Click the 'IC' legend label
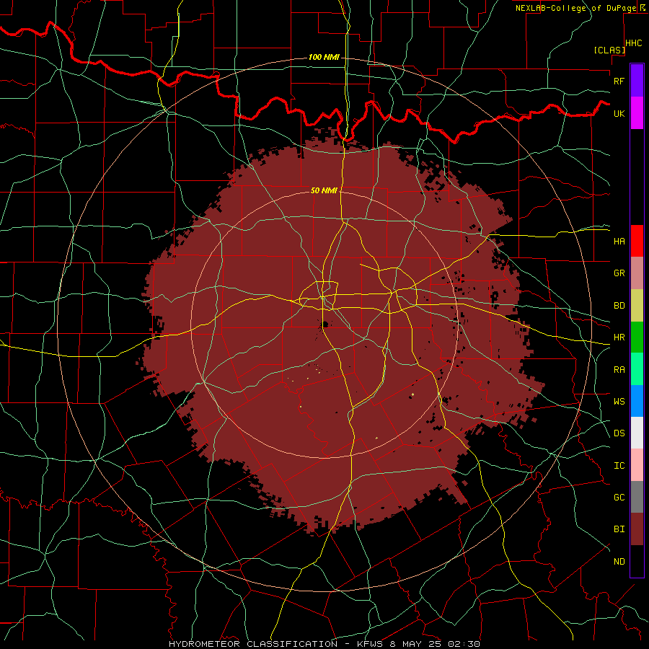Image resolution: width=649 pixels, height=649 pixels. [x=619, y=466]
